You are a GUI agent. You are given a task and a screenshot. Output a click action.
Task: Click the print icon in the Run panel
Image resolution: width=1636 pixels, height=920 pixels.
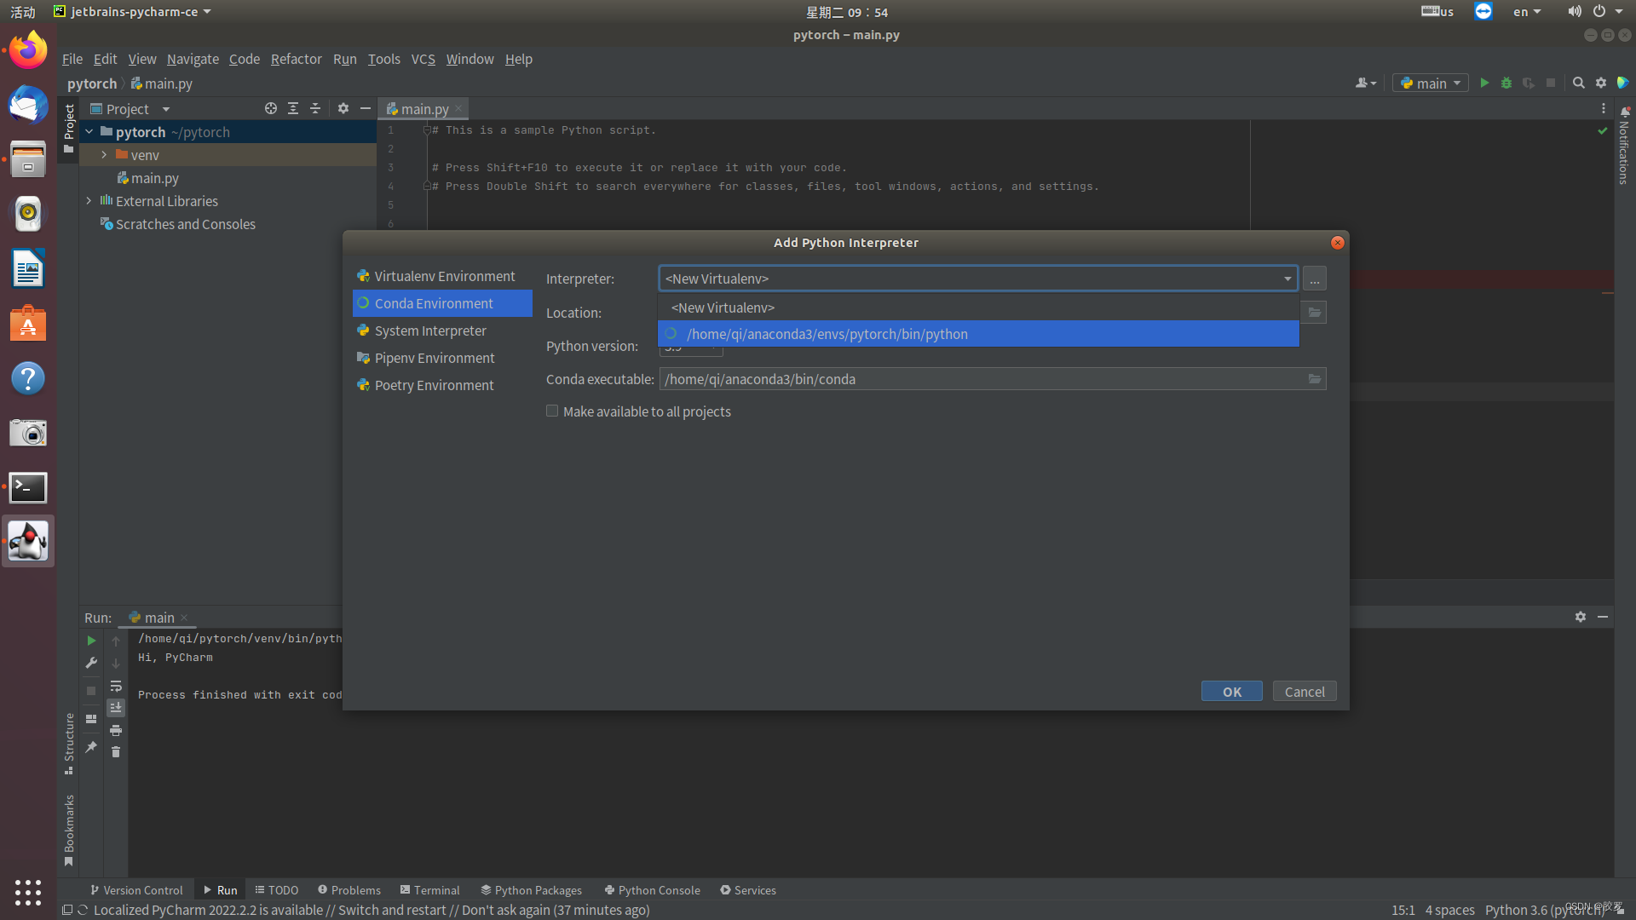pos(116,730)
